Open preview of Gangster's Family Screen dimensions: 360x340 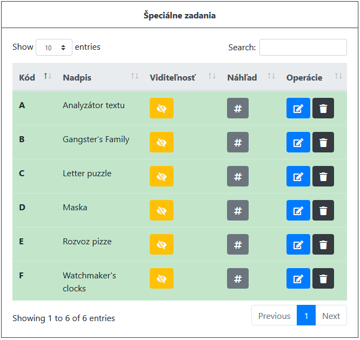[238, 142]
